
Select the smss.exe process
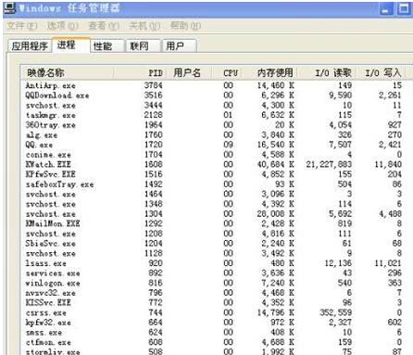pos(214,333)
